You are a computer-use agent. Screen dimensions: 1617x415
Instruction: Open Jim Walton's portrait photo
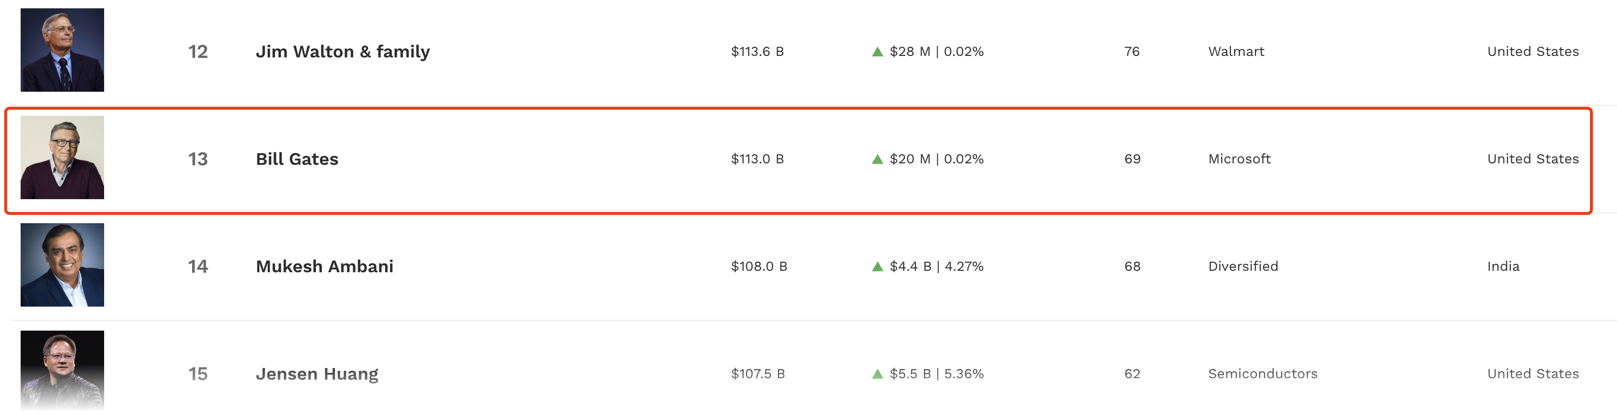tap(62, 50)
